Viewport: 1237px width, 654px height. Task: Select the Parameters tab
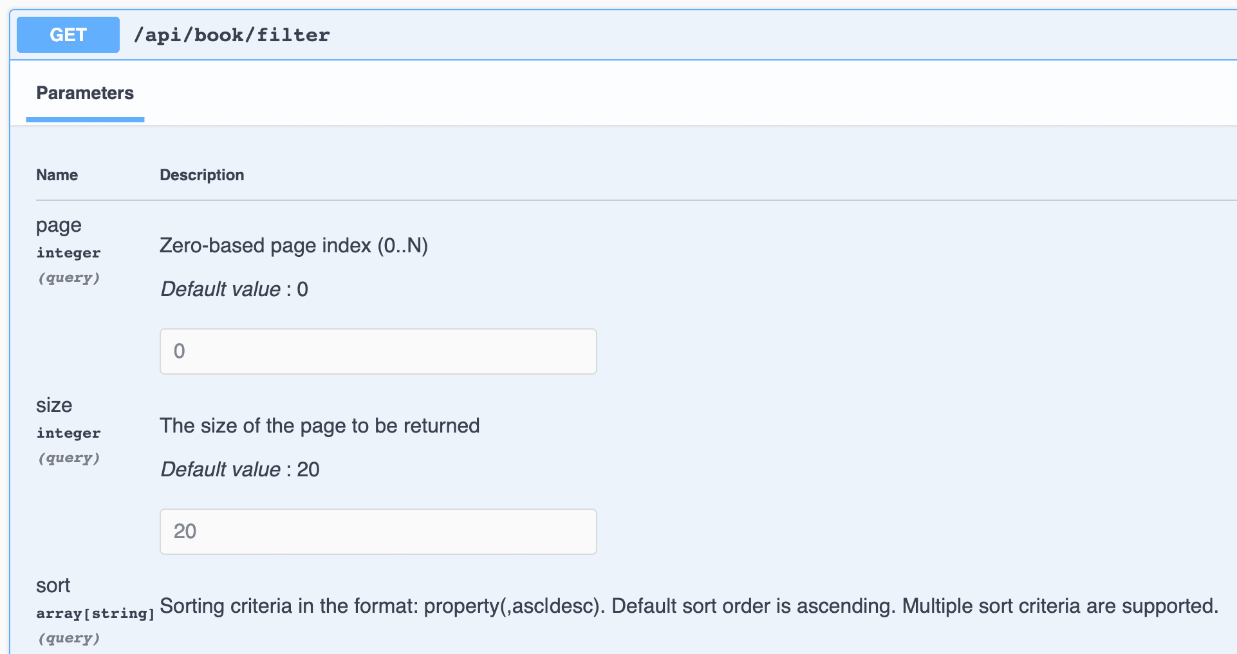(85, 93)
